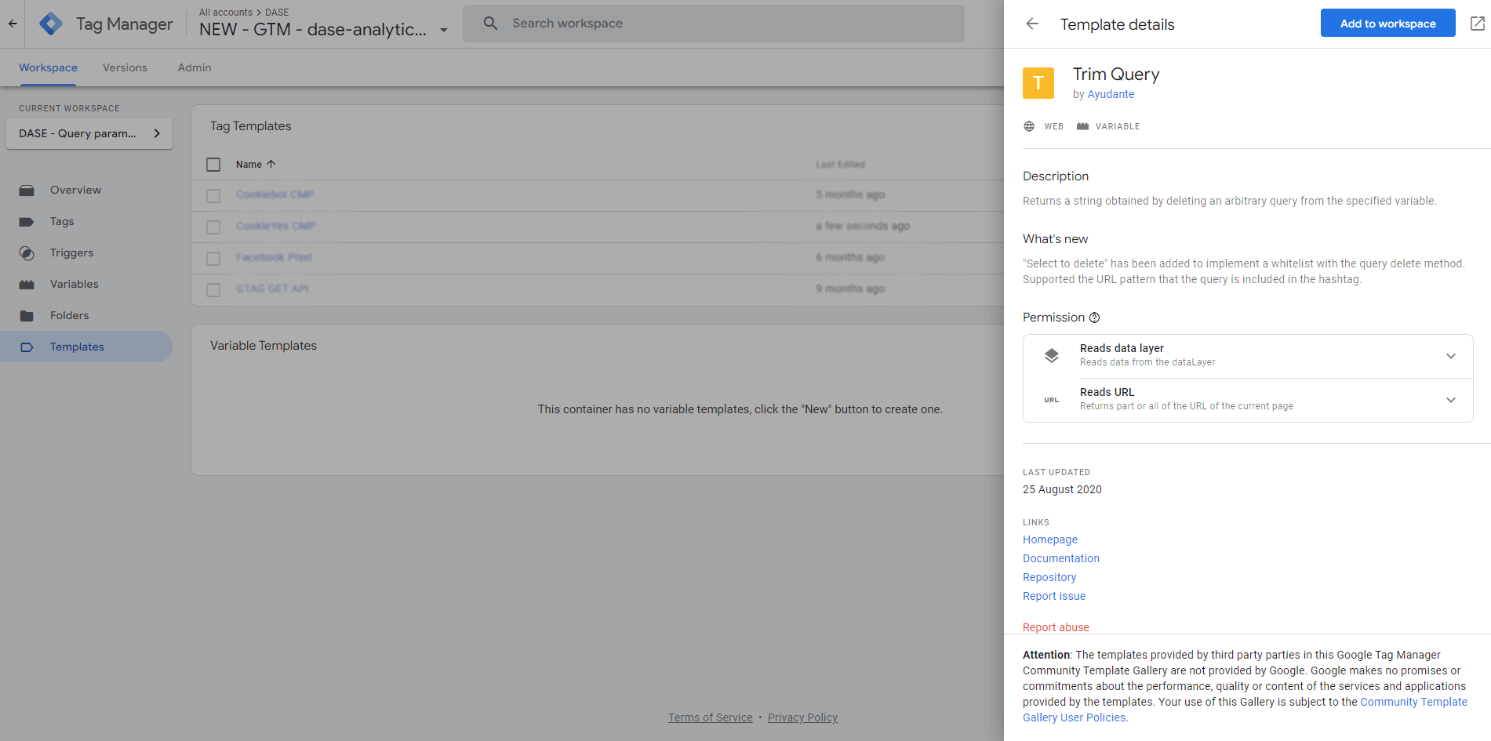Click the Report issue link
The image size is (1491, 741).
click(1054, 596)
